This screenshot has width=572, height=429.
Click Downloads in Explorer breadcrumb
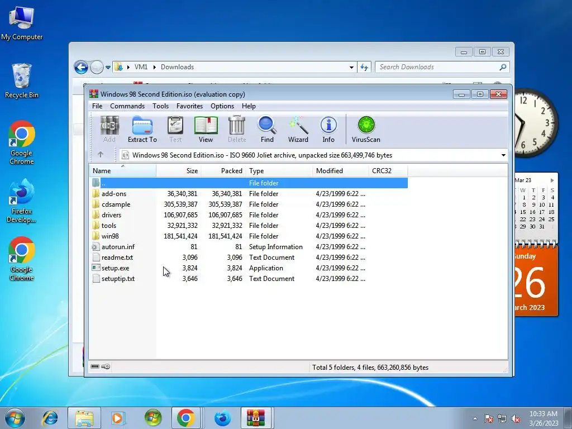coord(177,67)
